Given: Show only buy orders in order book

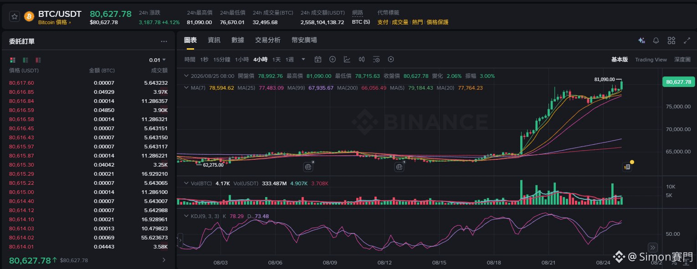Looking at the screenshot, I should click(x=26, y=60).
